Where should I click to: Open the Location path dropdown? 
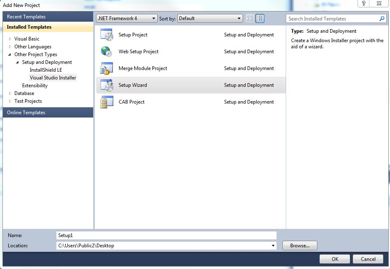[x=273, y=246]
